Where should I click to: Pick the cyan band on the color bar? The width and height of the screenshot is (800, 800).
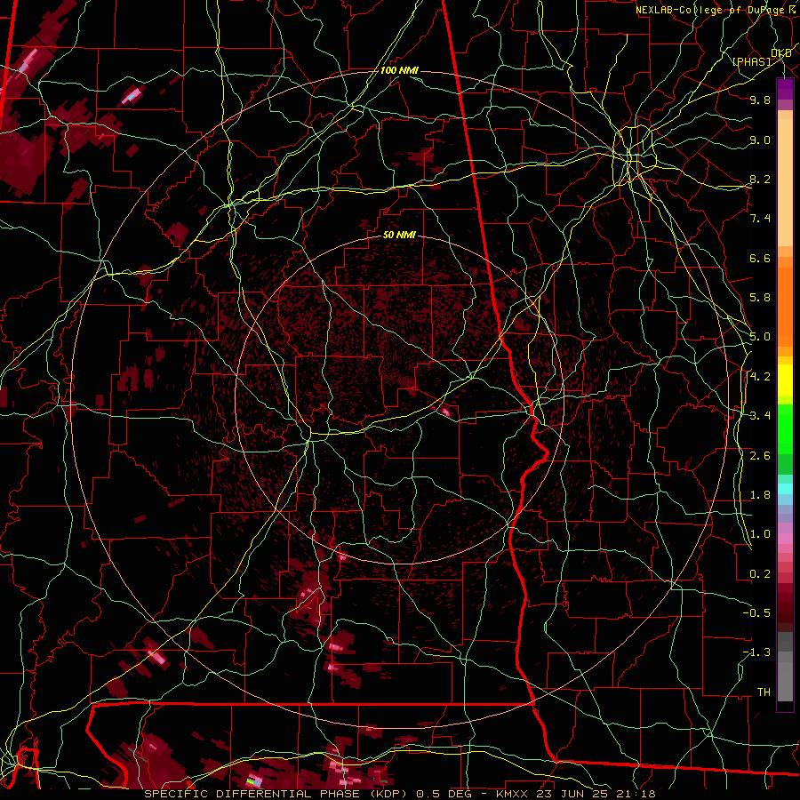pyautogui.click(x=785, y=489)
